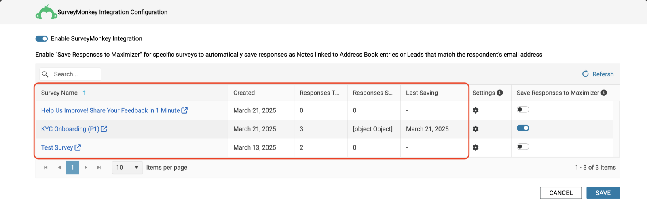Open the items per page dropdown
The image size is (647, 219).
pos(127,167)
